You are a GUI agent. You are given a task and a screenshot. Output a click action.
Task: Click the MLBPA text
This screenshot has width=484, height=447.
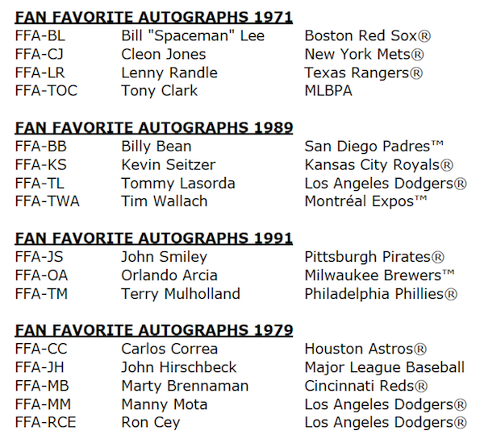(x=328, y=91)
